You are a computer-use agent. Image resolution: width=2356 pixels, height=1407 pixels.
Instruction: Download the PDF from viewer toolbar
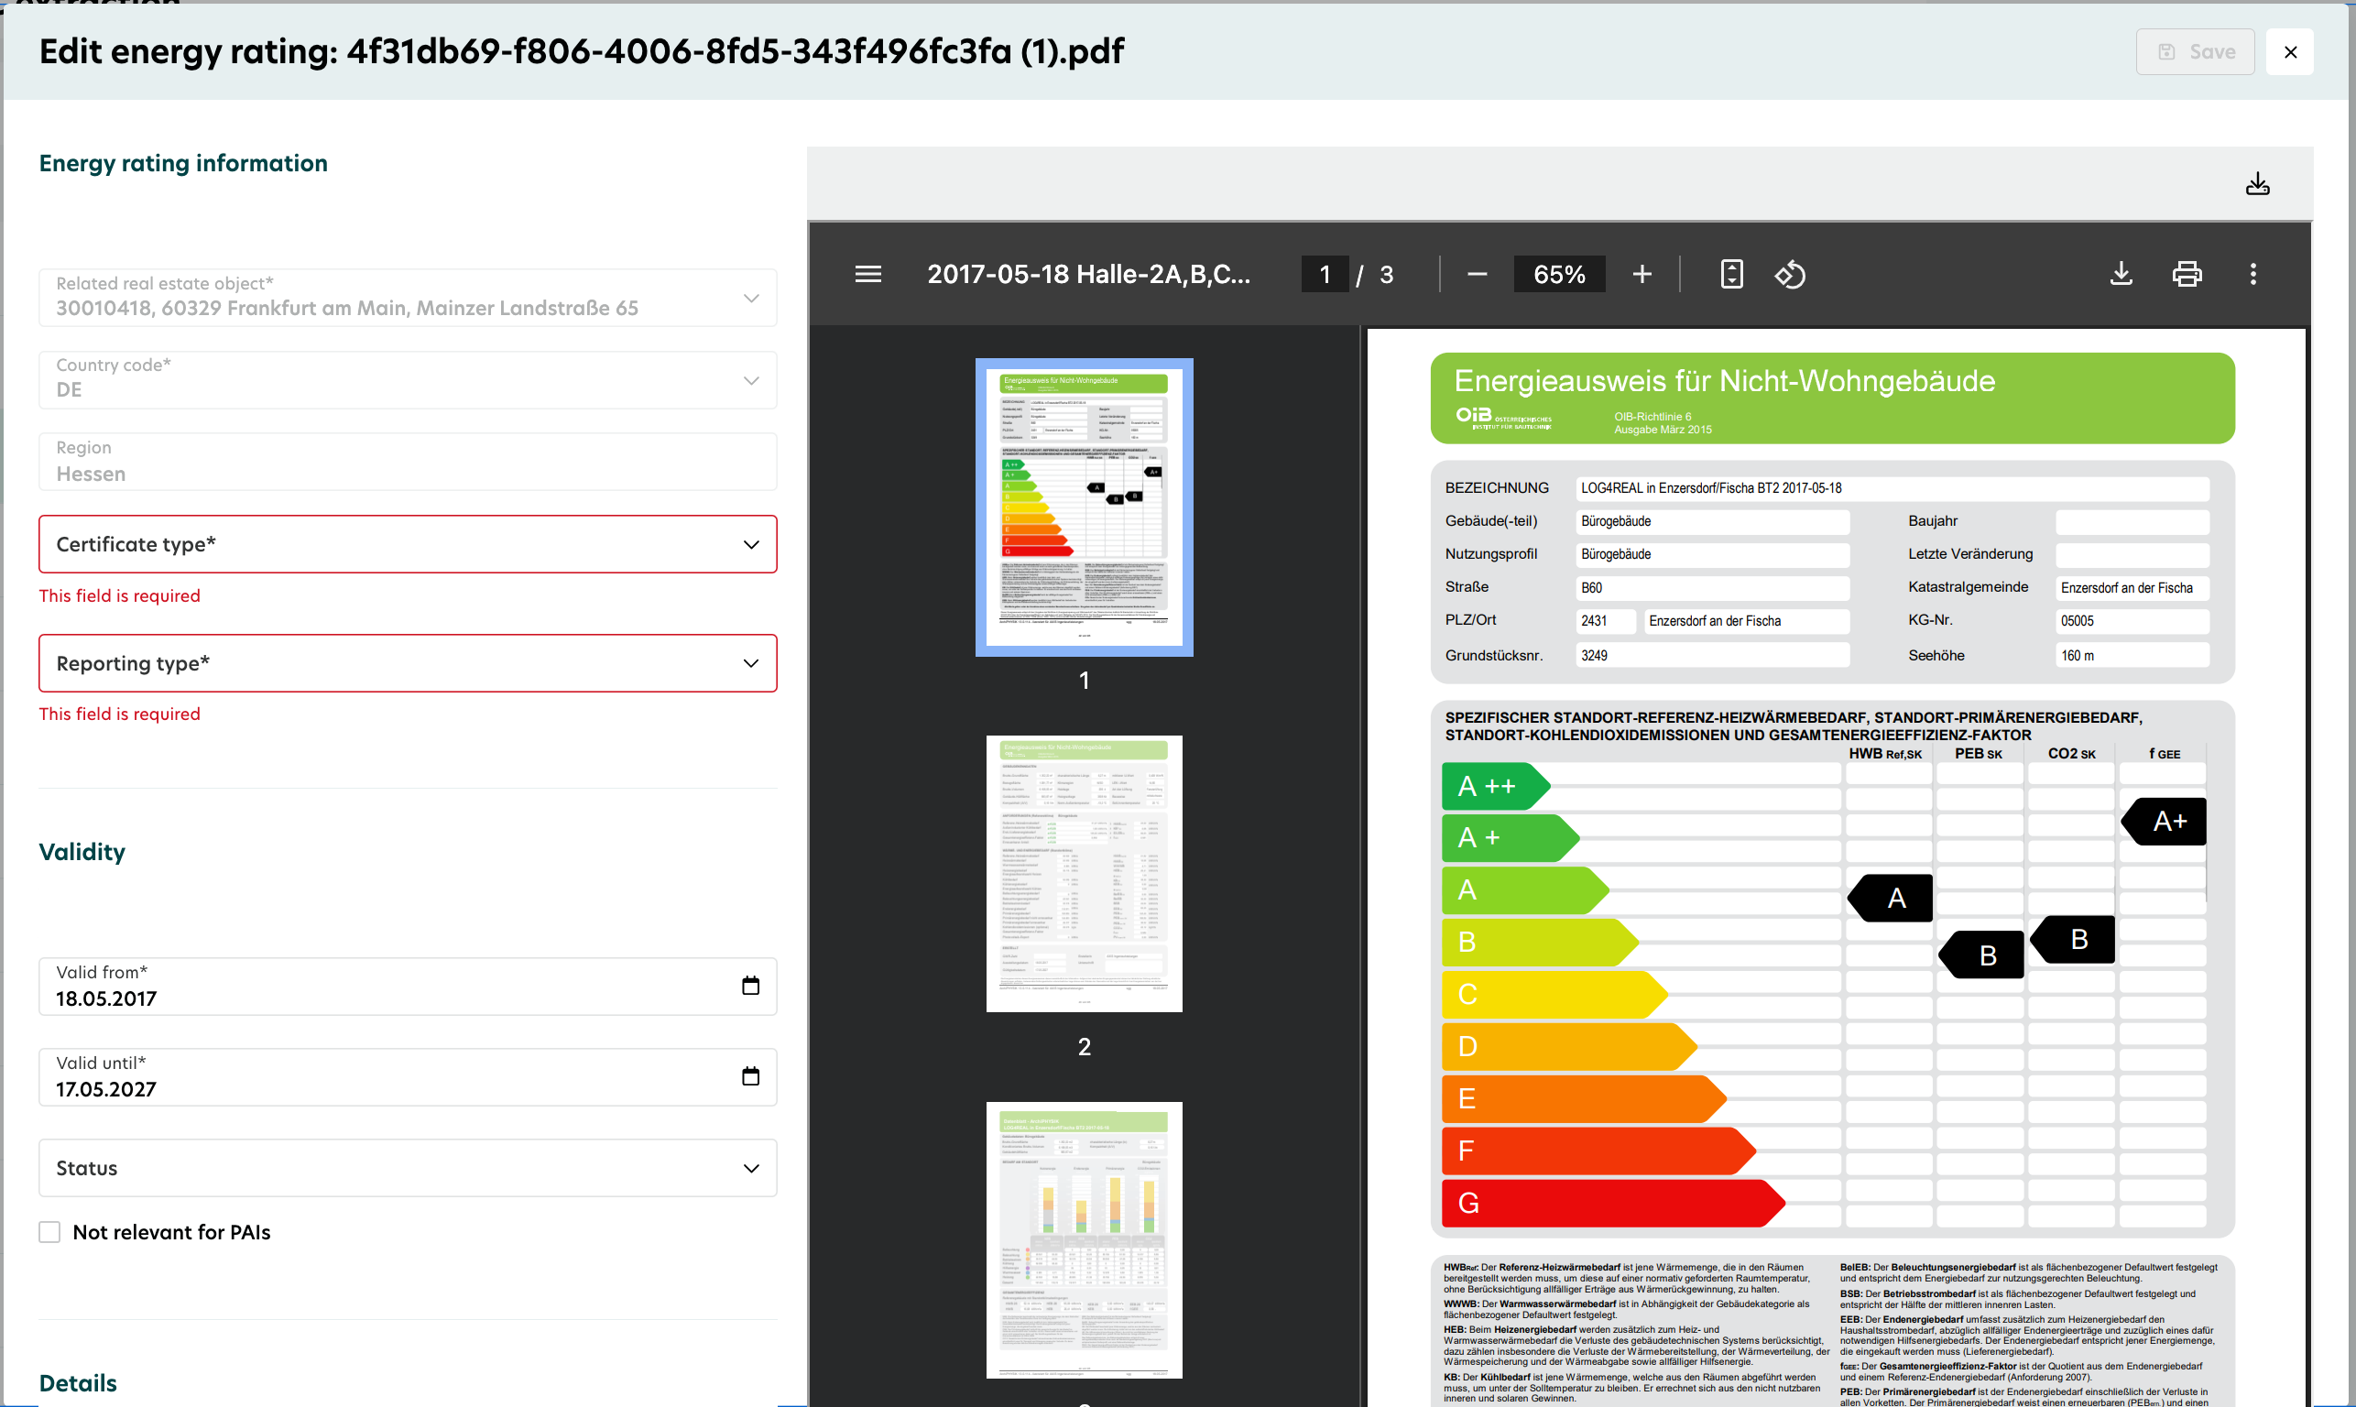pos(2121,274)
